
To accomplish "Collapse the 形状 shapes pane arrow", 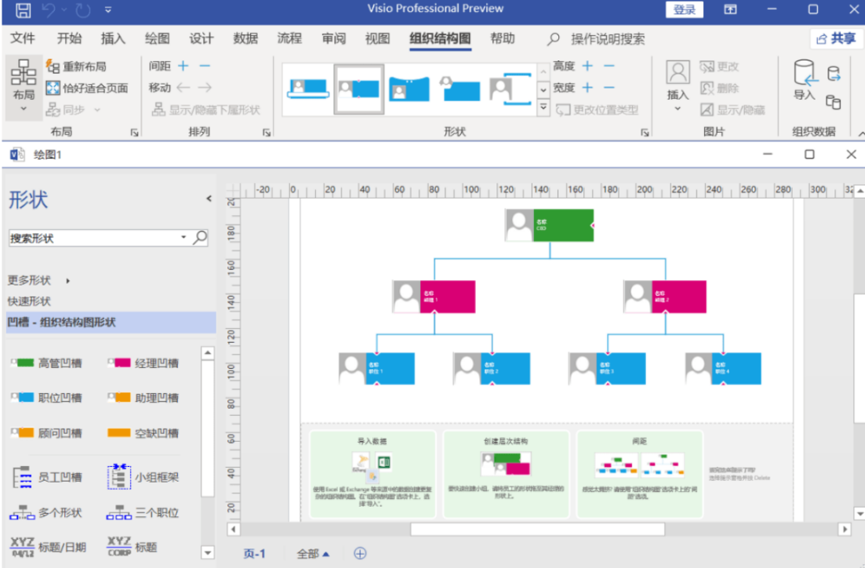I will pos(209,198).
